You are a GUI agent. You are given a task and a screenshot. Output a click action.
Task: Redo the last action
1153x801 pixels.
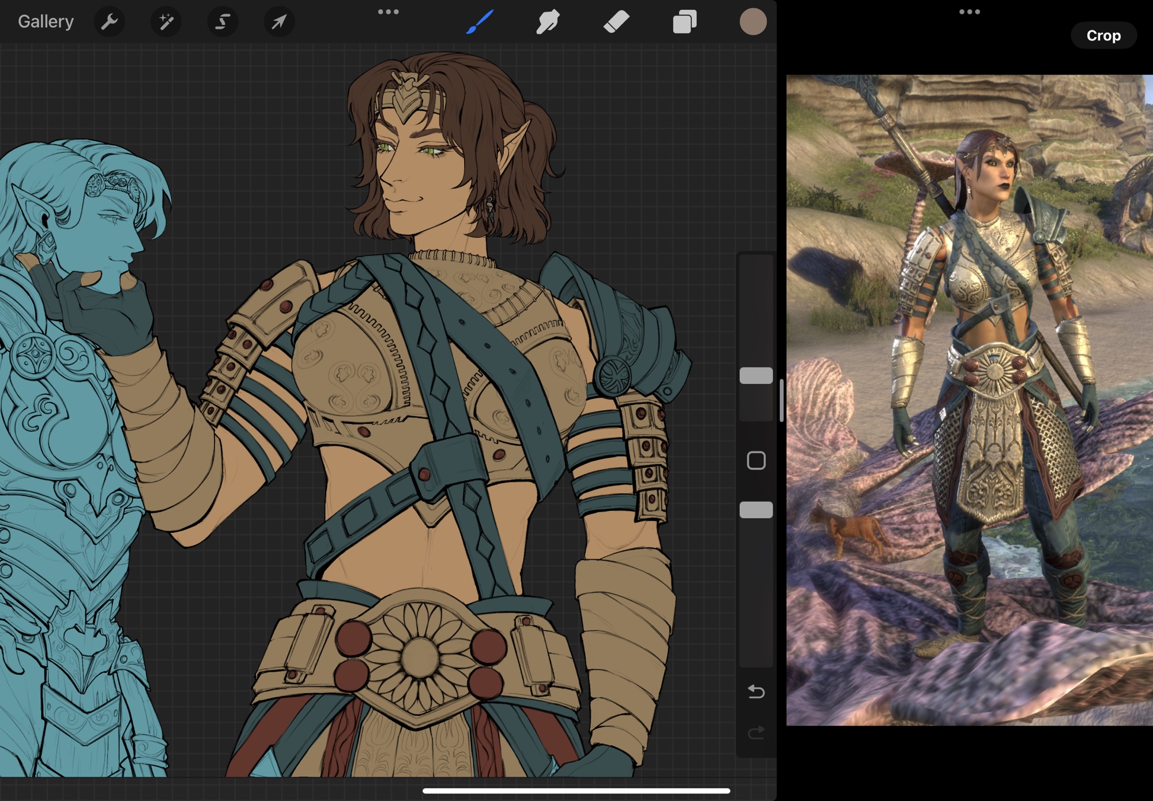tap(756, 733)
